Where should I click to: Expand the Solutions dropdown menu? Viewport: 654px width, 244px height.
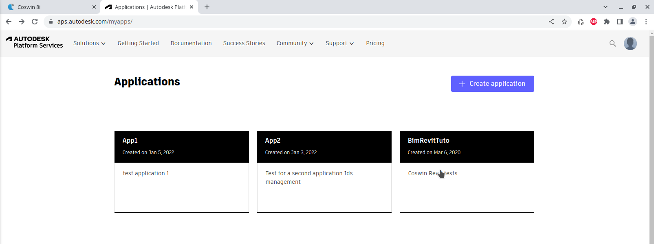(89, 43)
